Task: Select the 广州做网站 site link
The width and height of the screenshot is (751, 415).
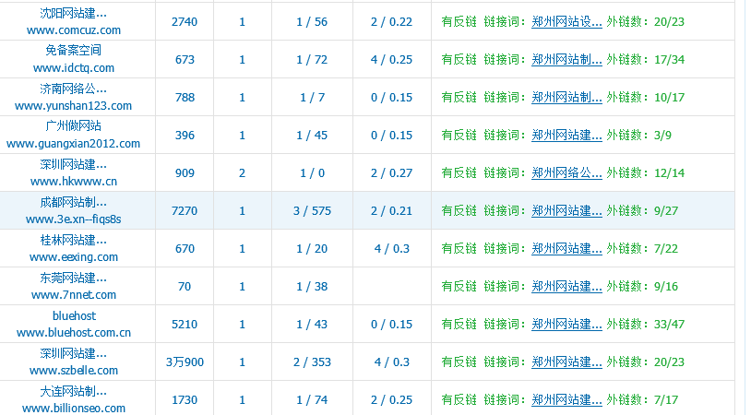Action: (x=74, y=127)
